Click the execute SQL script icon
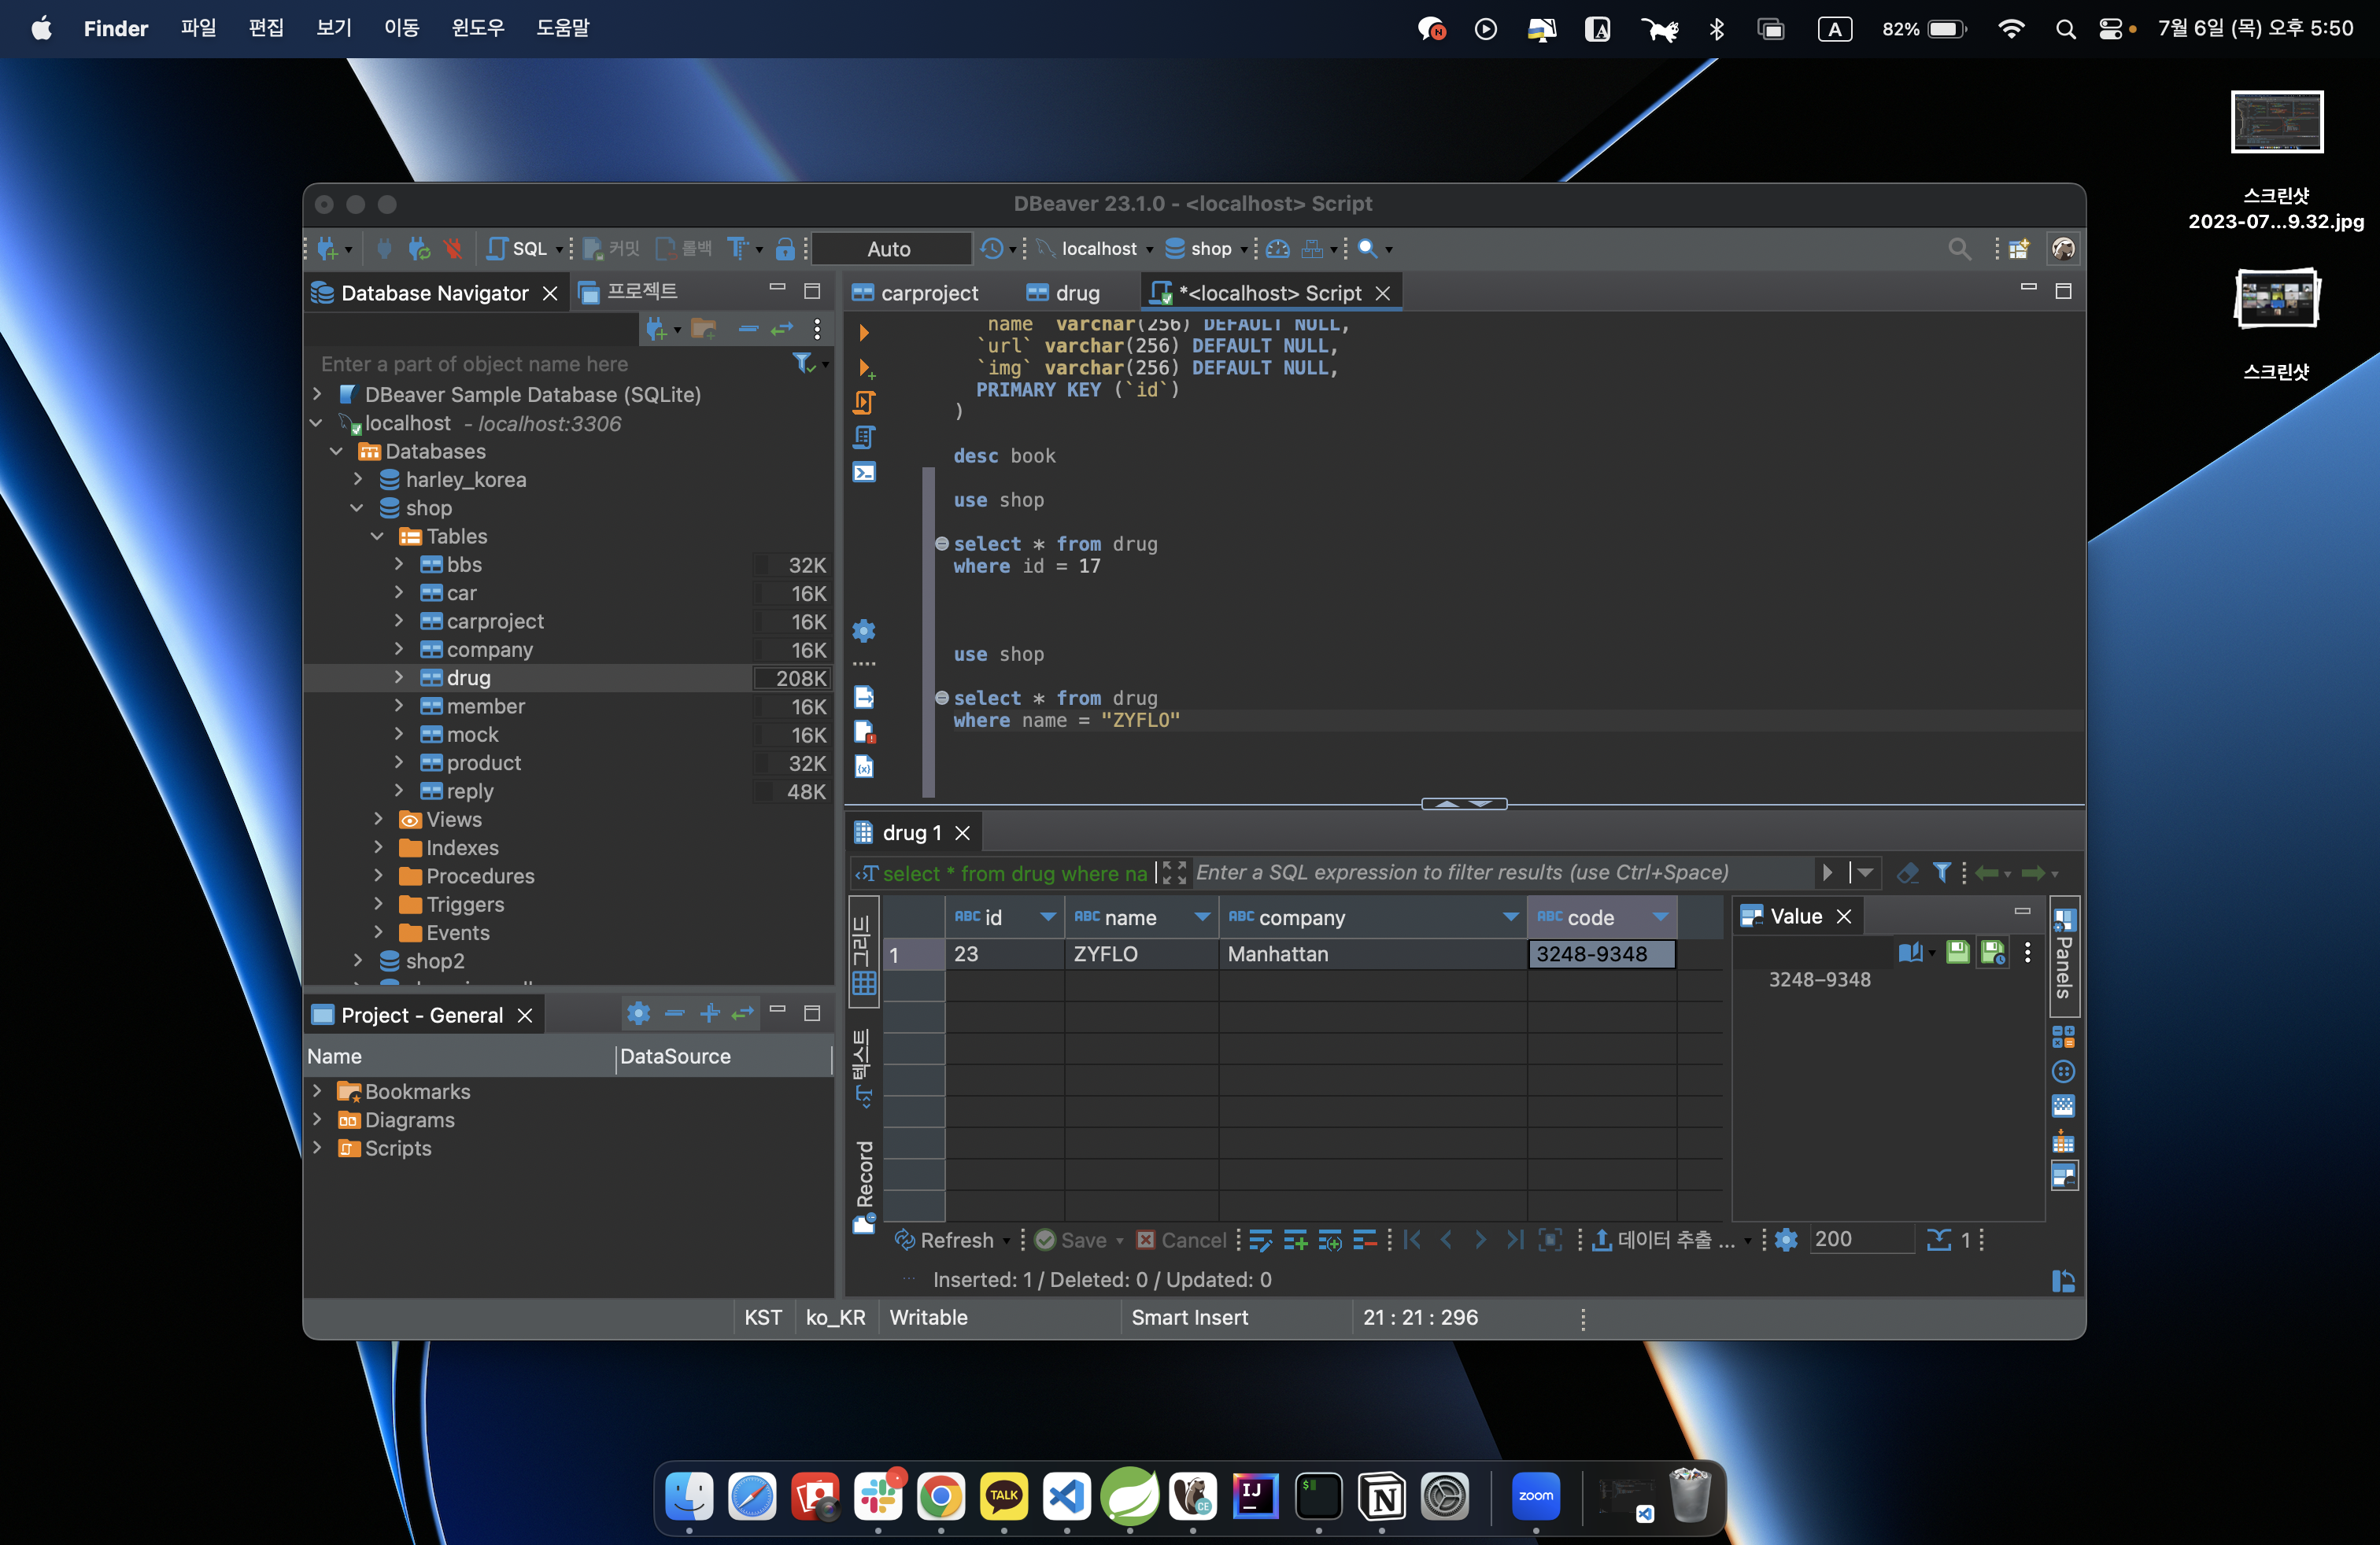The width and height of the screenshot is (2380, 1545). pos(864,402)
